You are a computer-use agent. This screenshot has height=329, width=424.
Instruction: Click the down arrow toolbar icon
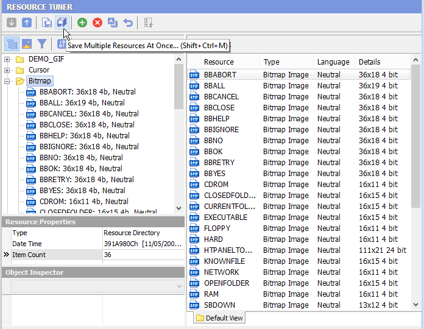[x=12, y=23]
